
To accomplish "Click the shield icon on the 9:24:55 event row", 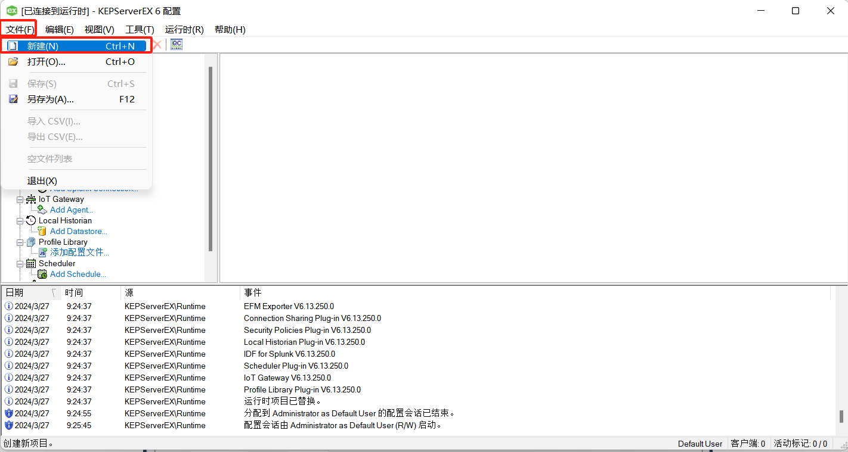I will (9, 414).
